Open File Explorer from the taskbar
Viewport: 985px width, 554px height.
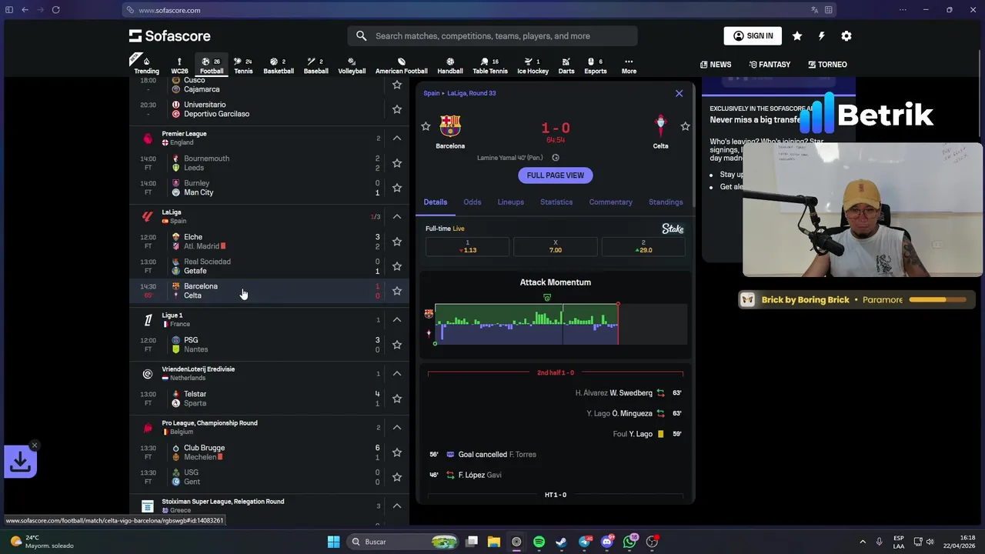494,542
